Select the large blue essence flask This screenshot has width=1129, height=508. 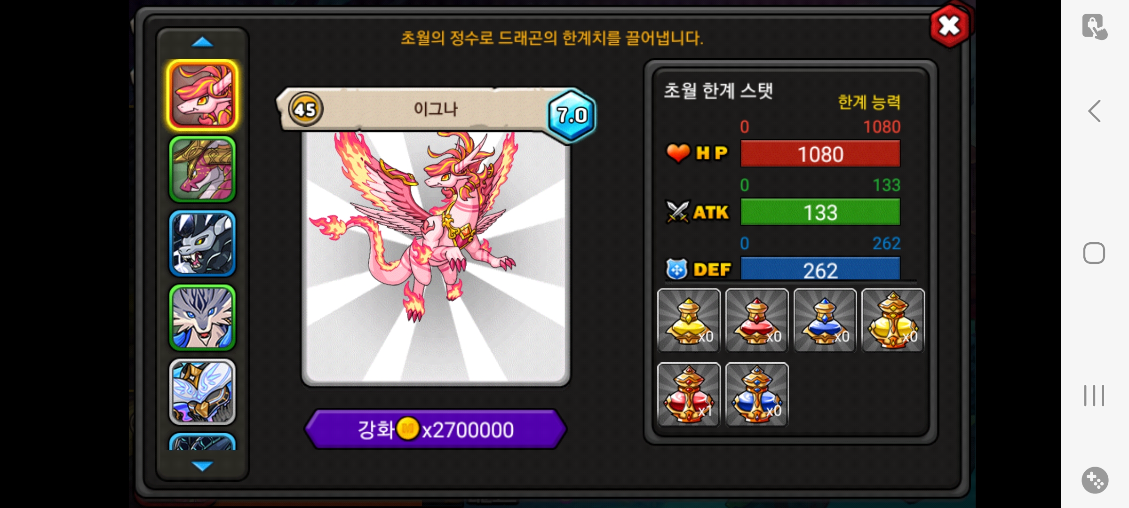click(756, 394)
